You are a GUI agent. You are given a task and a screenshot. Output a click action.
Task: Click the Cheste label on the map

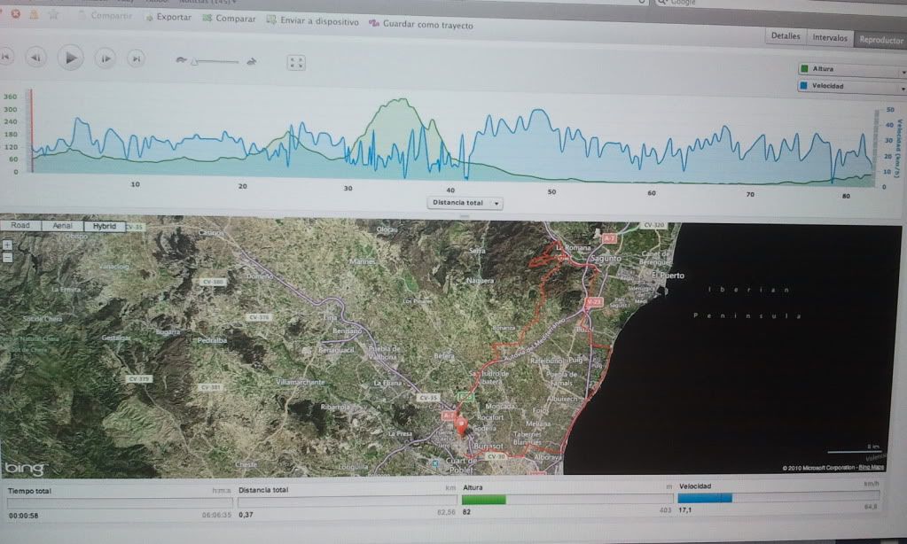(246, 464)
